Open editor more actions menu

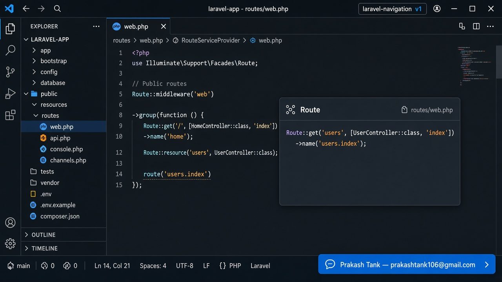490,26
